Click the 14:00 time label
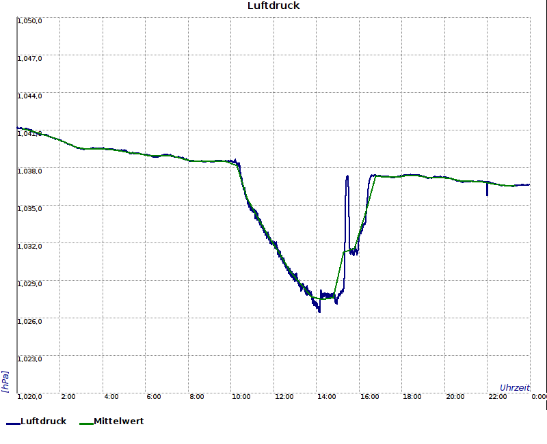The height and width of the screenshot is (444, 547). 327,397
